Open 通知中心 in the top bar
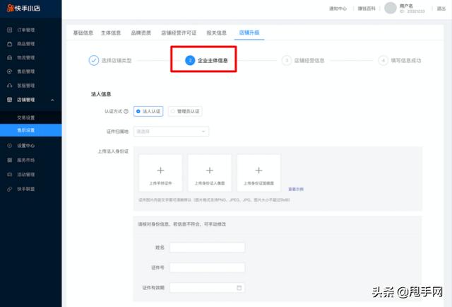The width and height of the screenshot is (452, 307). (x=338, y=8)
